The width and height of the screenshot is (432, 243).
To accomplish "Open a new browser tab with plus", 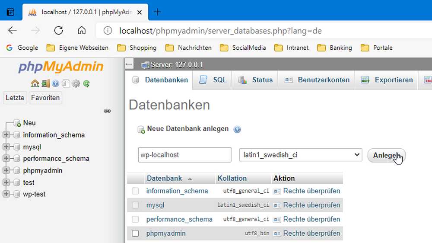I will 157,12.
